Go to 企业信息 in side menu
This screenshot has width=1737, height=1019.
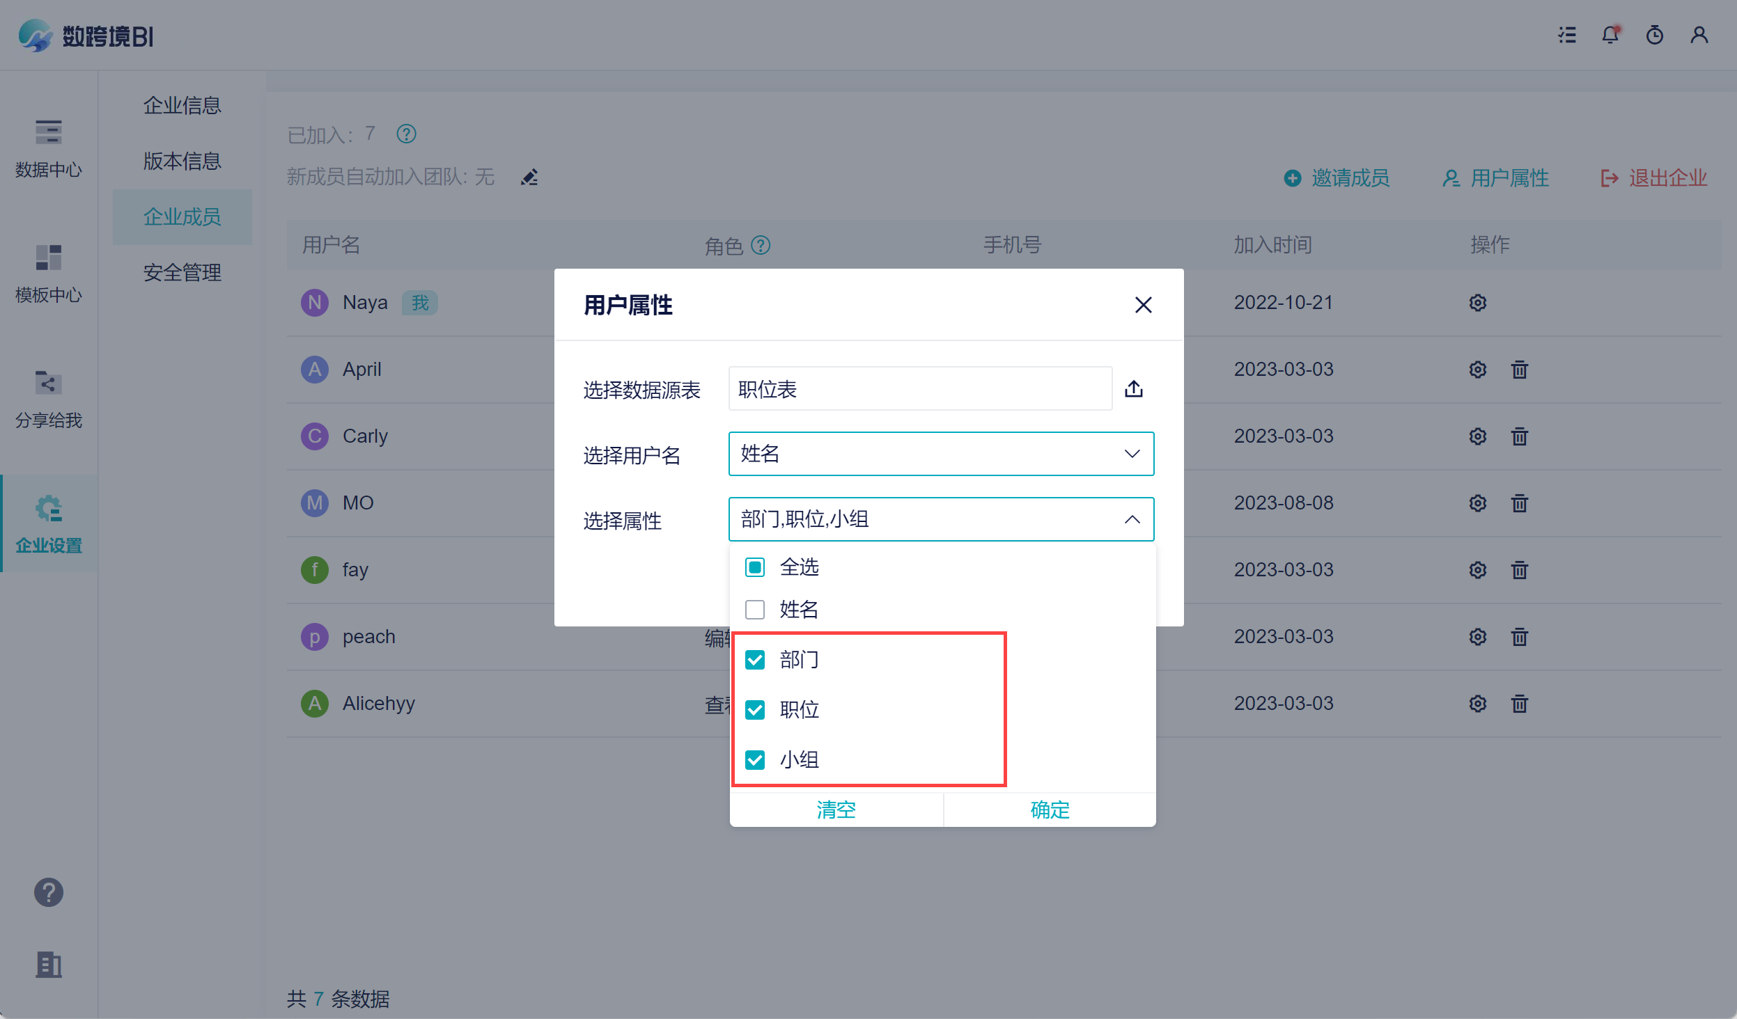coord(182,105)
